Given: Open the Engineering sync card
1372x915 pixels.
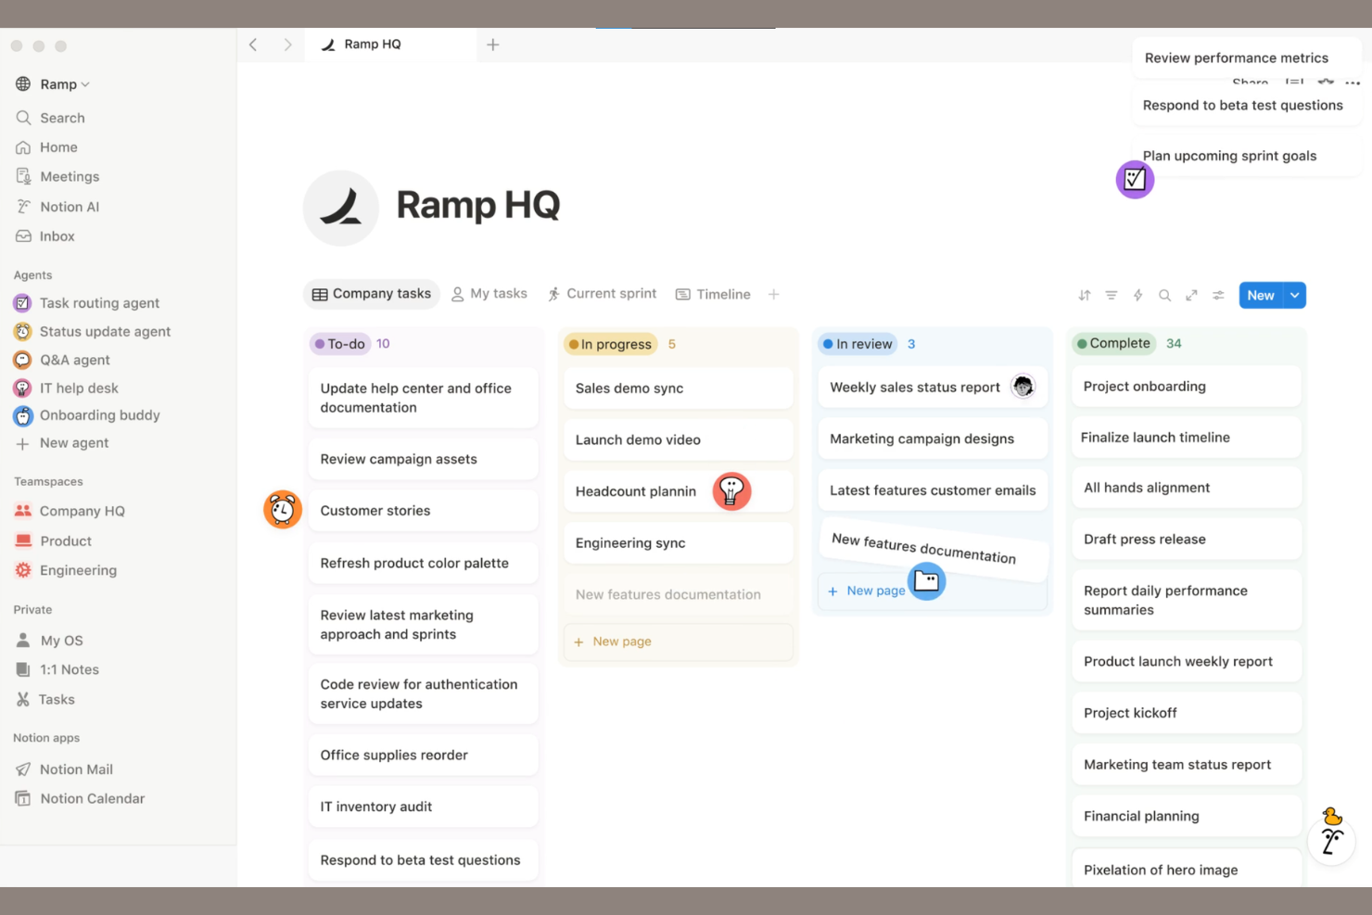Looking at the screenshot, I should tap(678, 543).
